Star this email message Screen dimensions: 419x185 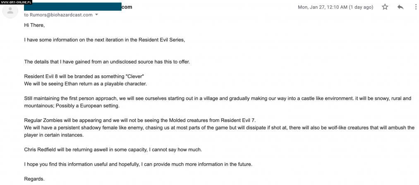[x=385, y=7]
